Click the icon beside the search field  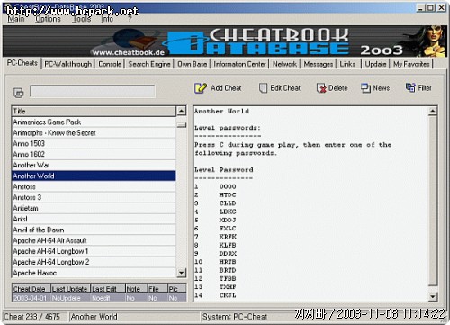[x=19, y=93]
